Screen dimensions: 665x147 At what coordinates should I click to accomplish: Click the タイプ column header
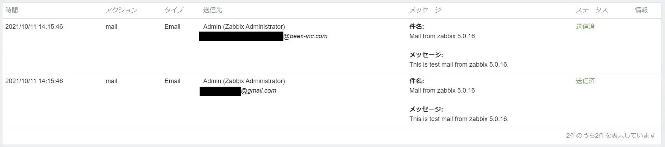[x=174, y=10]
